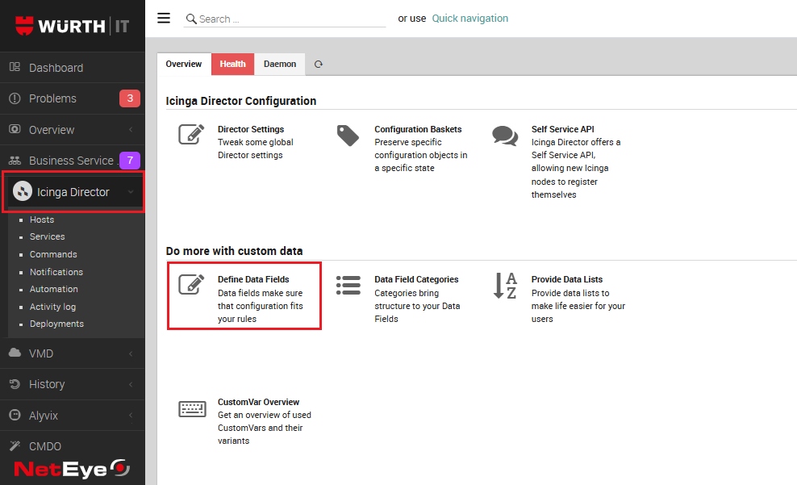Click the CustomVar Overview keyboard icon

coord(192,409)
